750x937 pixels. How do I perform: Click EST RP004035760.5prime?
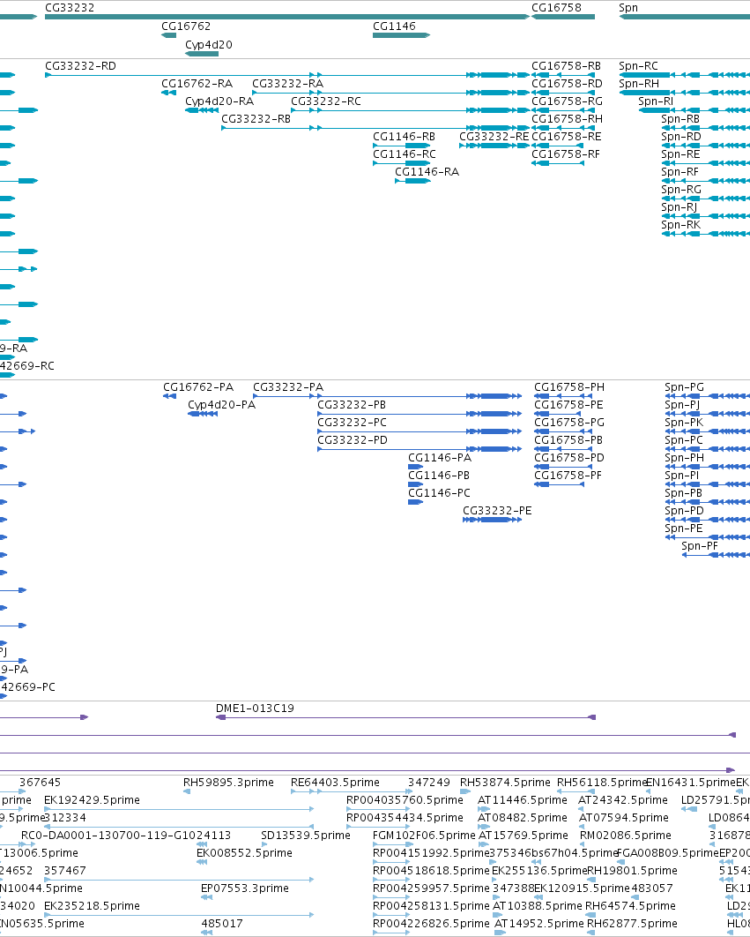[405, 800]
